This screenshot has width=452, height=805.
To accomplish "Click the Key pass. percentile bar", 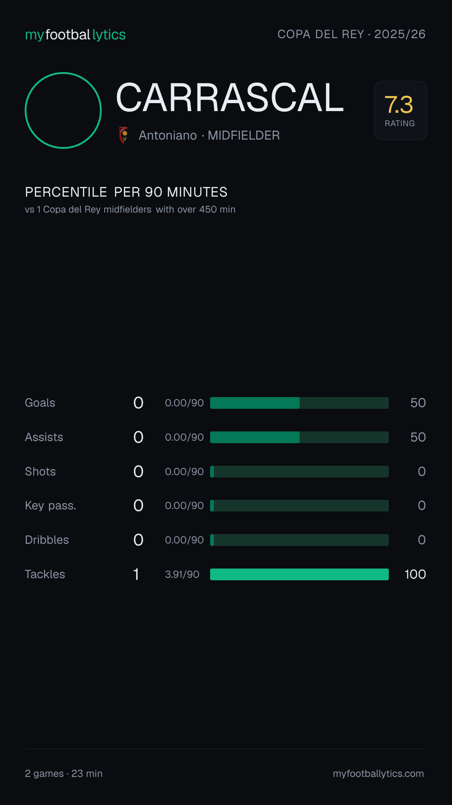I will pos(299,506).
